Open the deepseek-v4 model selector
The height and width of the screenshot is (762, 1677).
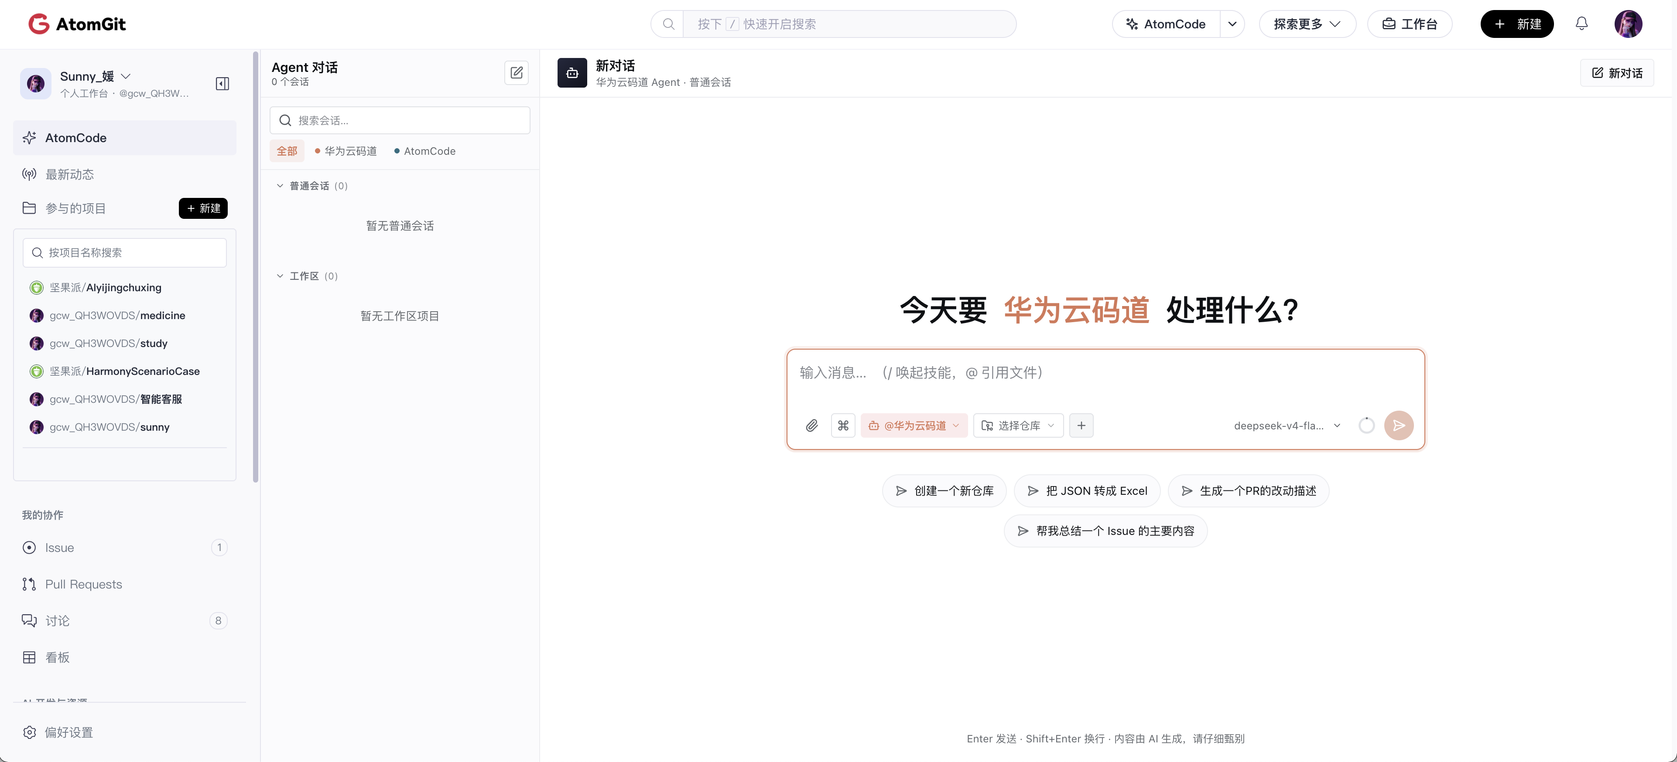pyautogui.click(x=1287, y=425)
